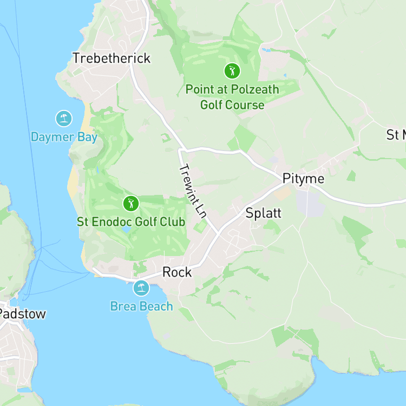406x406 pixels.
Task: Click the sandy beach strip below Daymer Bay
Action: point(72,182)
